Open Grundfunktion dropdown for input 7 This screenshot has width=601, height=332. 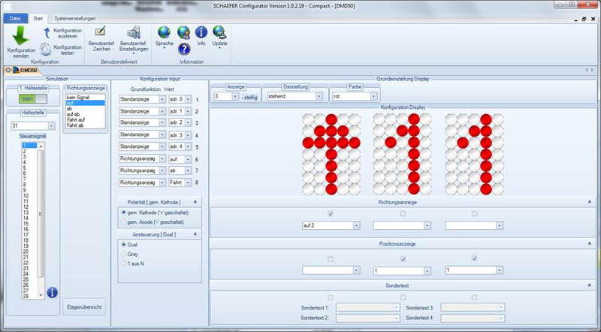click(x=162, y=171)
